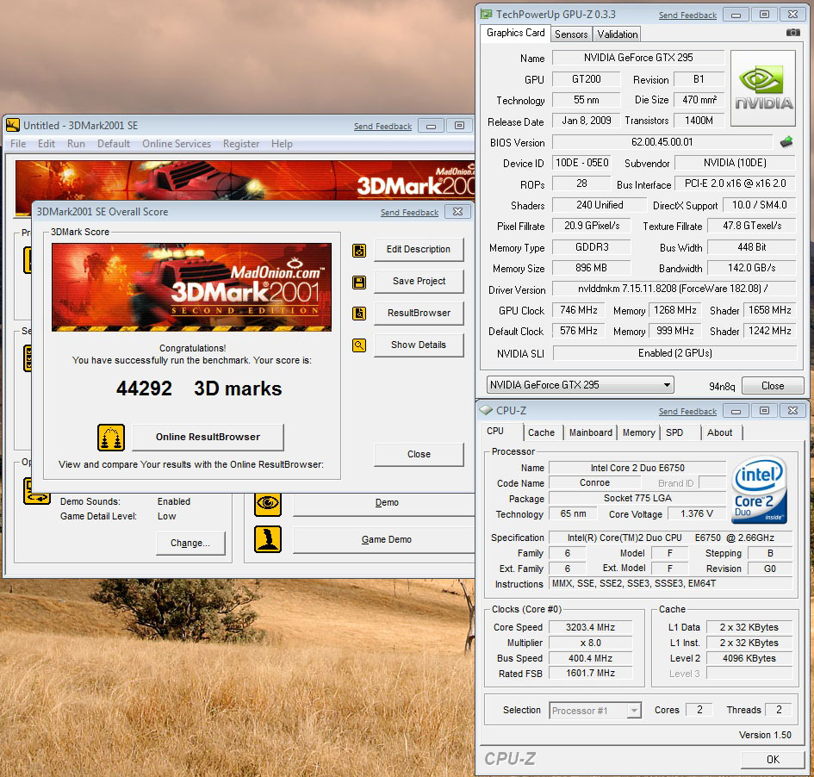
Task: Click the ResultBrowser button
Action: coord(419,313)
